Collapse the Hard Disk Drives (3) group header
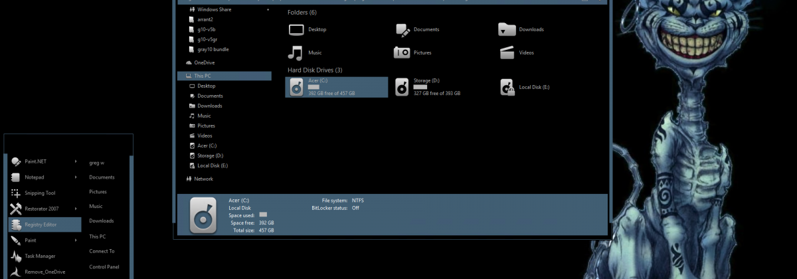 pyautogui.click(x=315, y=70)
